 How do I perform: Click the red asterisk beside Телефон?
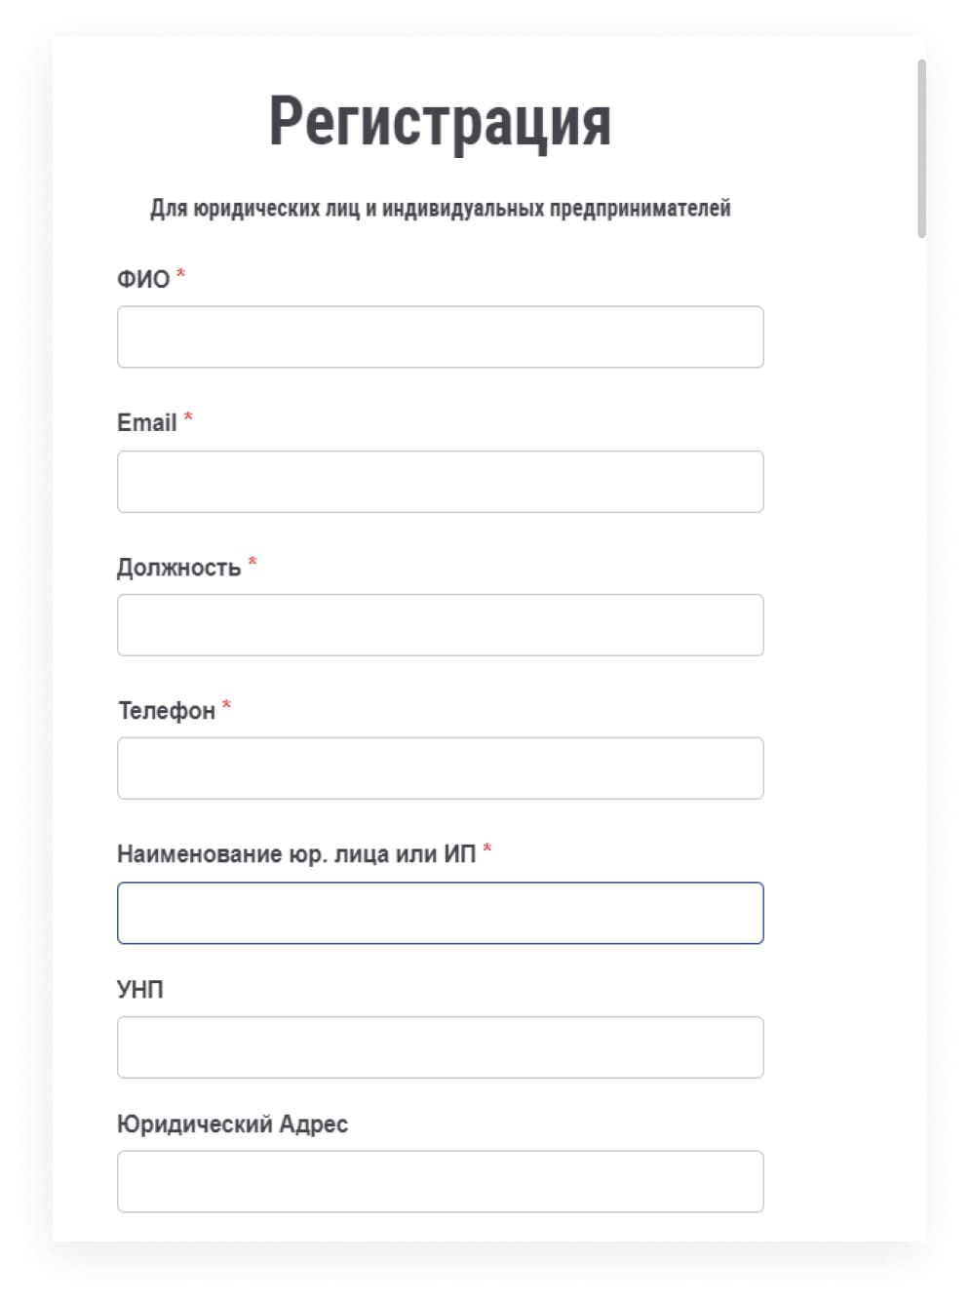[x=226, y=704]
